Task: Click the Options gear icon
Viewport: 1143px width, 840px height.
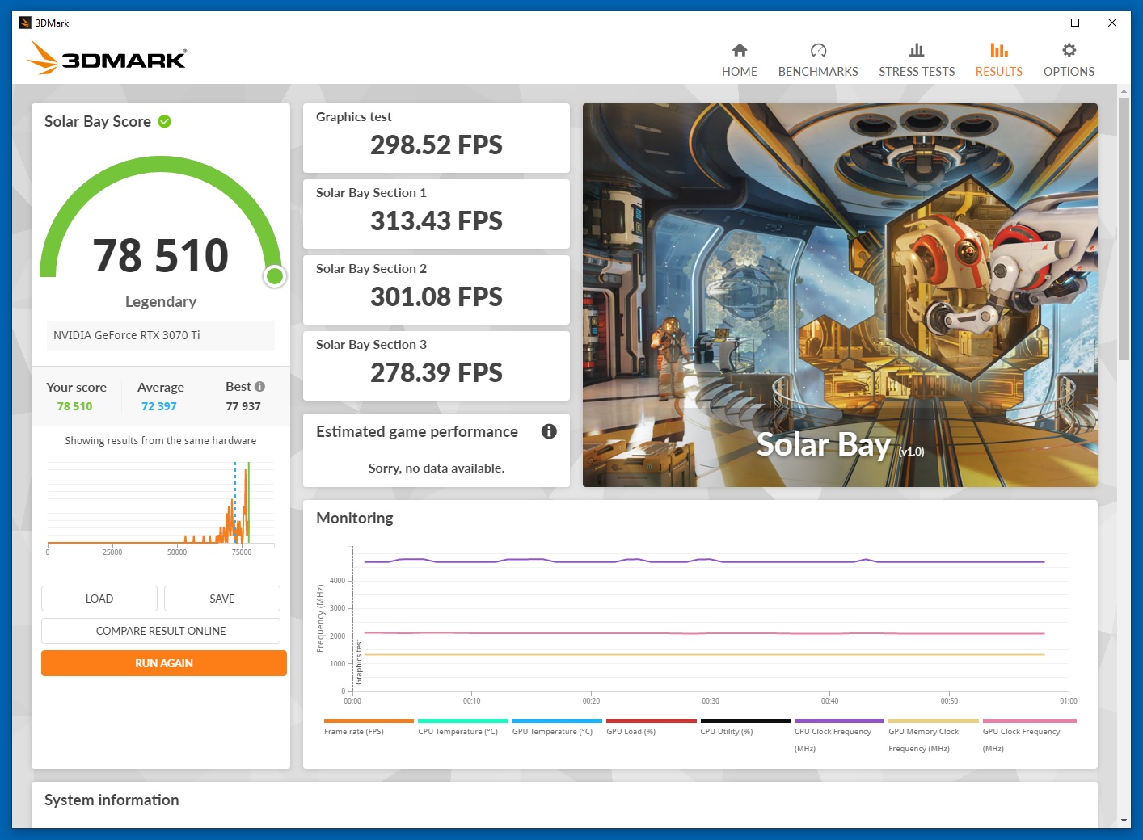Action: 1069,50
